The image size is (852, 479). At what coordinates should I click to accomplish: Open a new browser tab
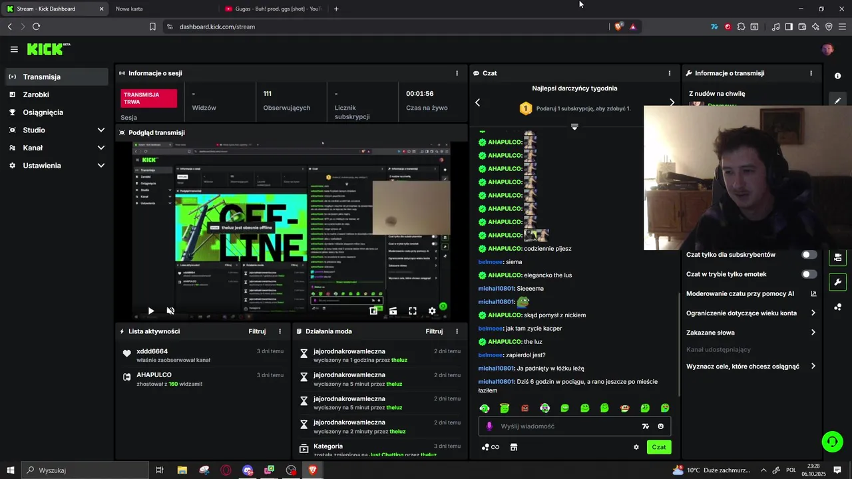tap(336, 9)
